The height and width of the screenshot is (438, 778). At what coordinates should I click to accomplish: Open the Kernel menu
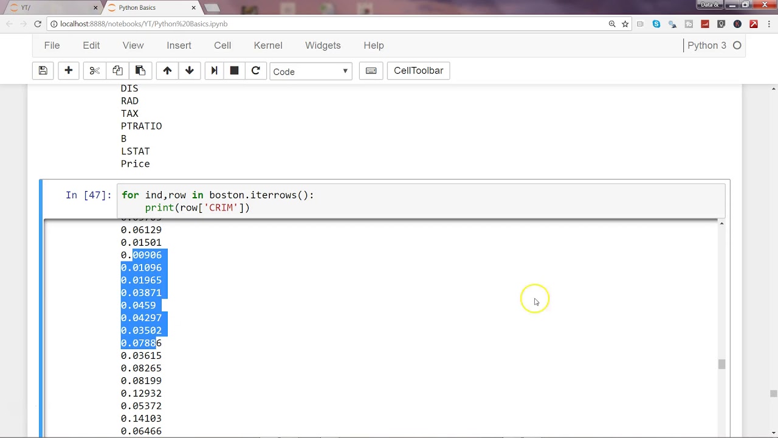pyautogui.click(x=268, y=45)
